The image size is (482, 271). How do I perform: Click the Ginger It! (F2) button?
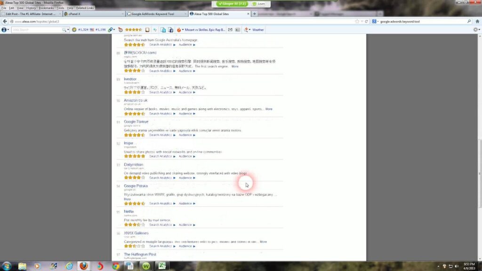[232, 4]
